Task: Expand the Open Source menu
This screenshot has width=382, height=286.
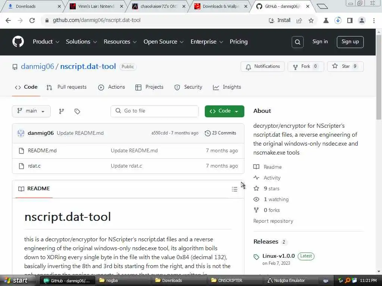Action: 163,42
